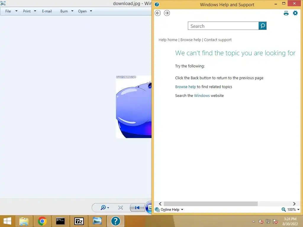Open the Browse help link in the top navigation
Image resolution: width=303 pixels, height=227 pixels.
click(191, 40)
